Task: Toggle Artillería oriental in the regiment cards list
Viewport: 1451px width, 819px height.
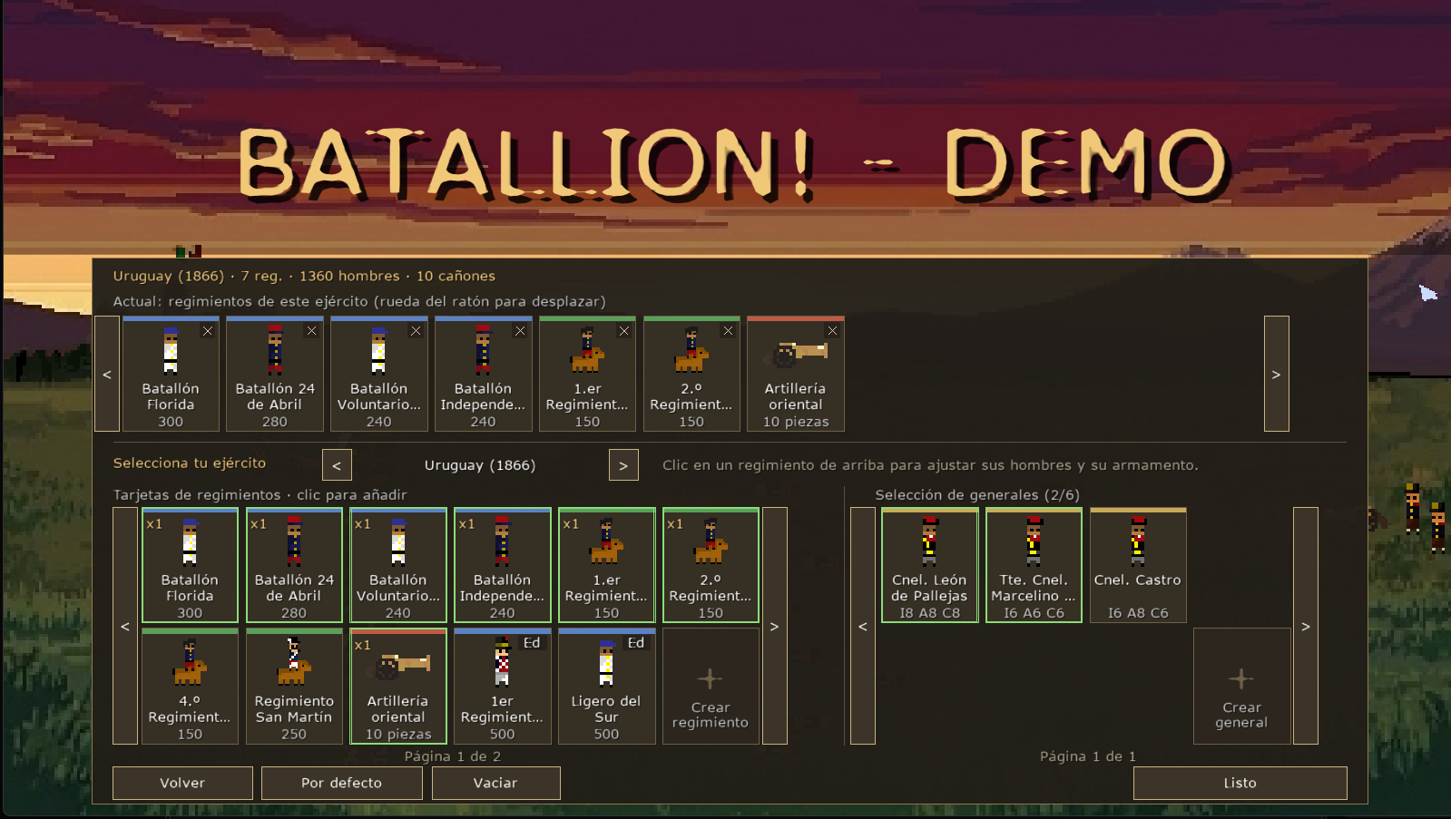Action: point(398,687)
